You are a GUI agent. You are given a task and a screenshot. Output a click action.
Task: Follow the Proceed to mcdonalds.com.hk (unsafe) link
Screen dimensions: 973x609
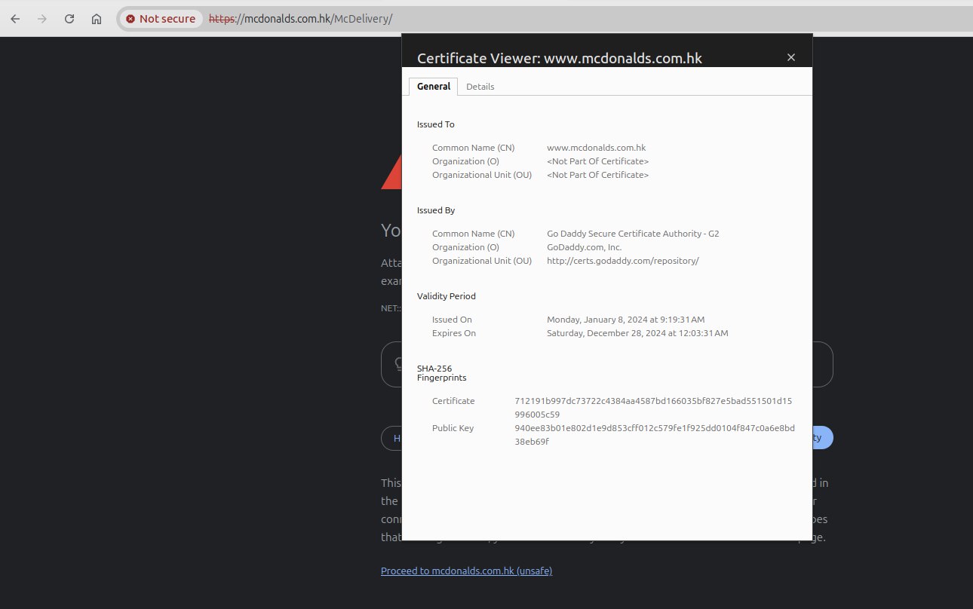pos(466,571)
